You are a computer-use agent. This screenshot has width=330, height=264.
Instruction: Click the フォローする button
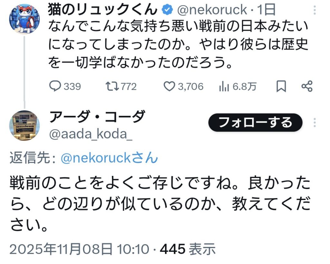pyautogui.click(x=256, y=123)
